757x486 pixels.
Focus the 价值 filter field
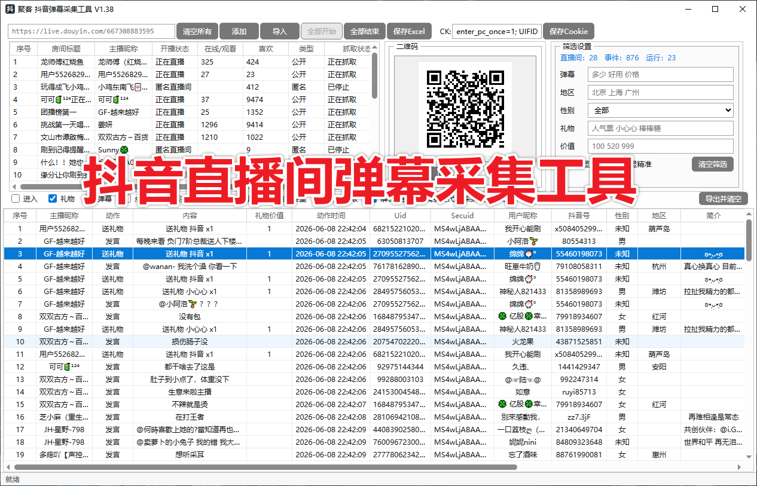click(661, 146)
